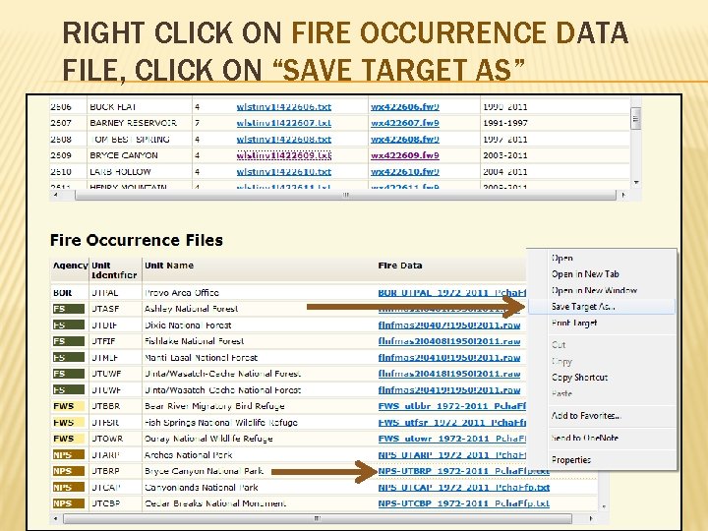
Task: Click left arrow of upper horizontal scrollbar
Action: click(55, 195)
